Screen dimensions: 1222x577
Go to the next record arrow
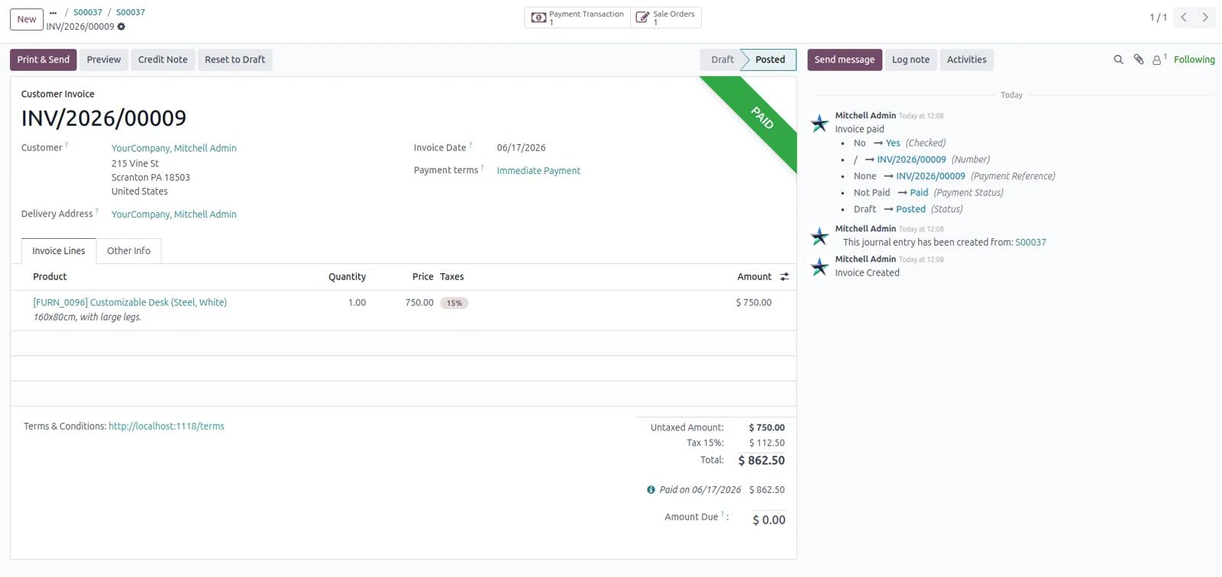click(x=1205, y=18)
